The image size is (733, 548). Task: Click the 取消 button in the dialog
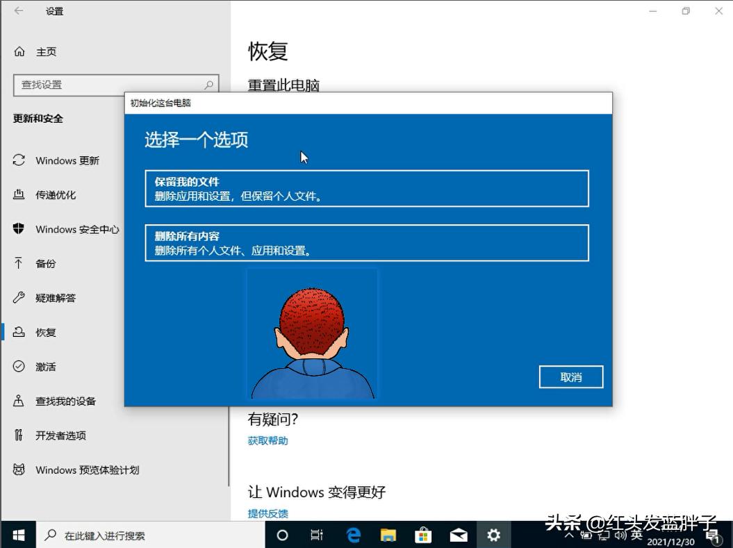[570, 376]
